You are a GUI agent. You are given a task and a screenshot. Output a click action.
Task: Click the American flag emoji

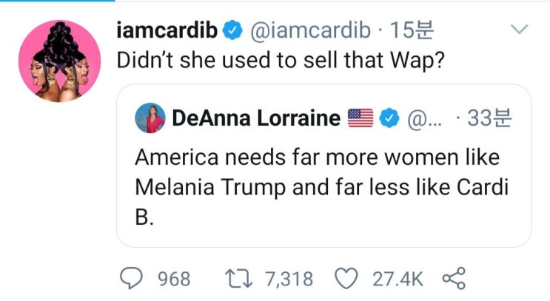pyautogui.click(x=360, y=118)
